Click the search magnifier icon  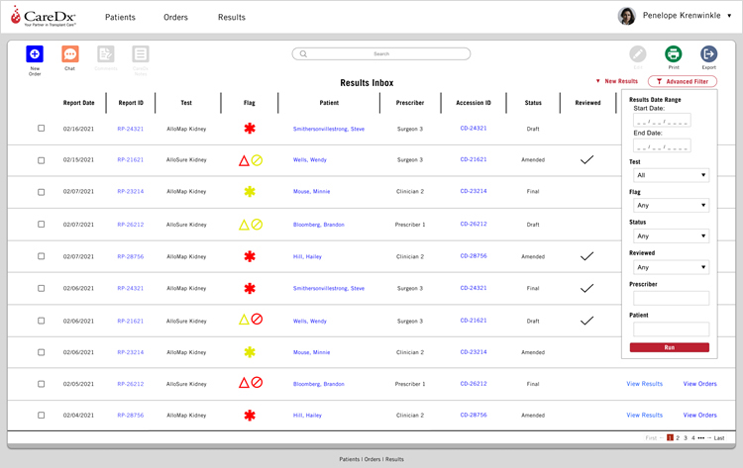(303, 54)
